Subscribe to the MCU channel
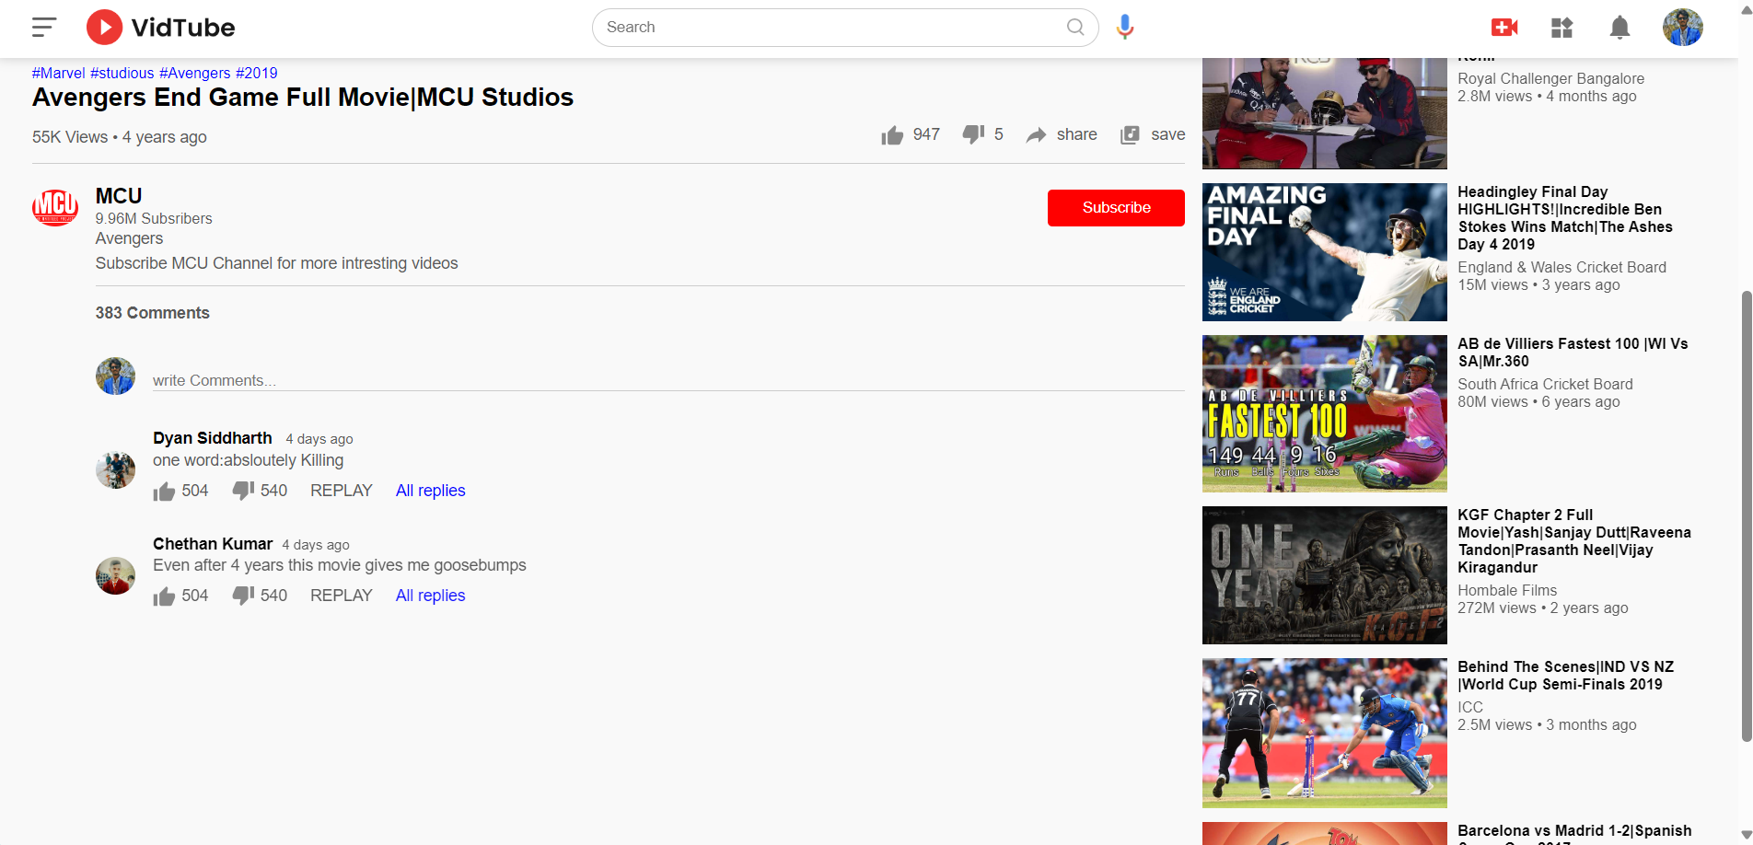1753x845 pixels. pos(1115,208)
